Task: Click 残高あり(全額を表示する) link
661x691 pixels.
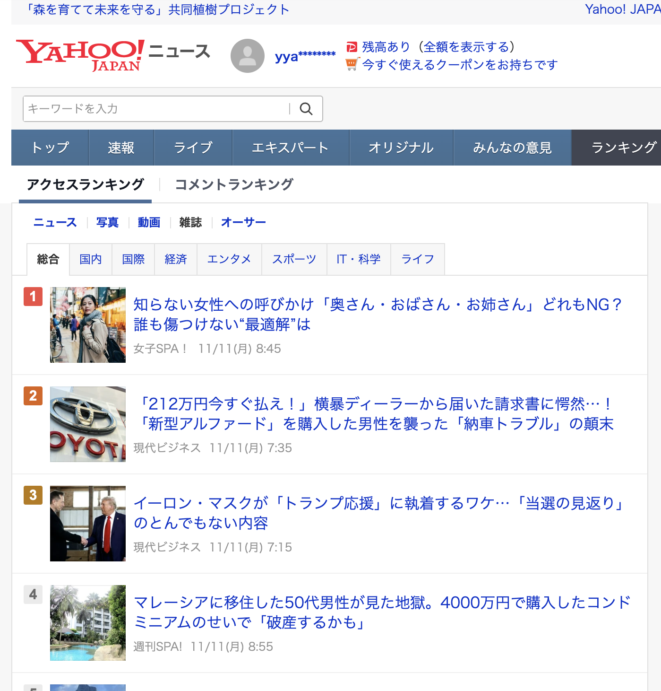Action: [438, 47]
